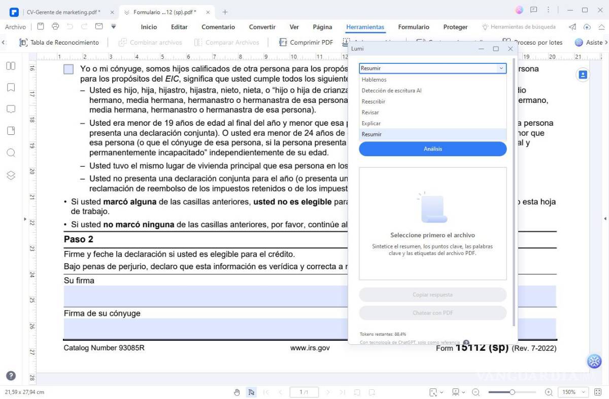Screen dimensions: 609x399
Task: Open the Bookmarks panel in the sidebar
Action: pos(11,87)
